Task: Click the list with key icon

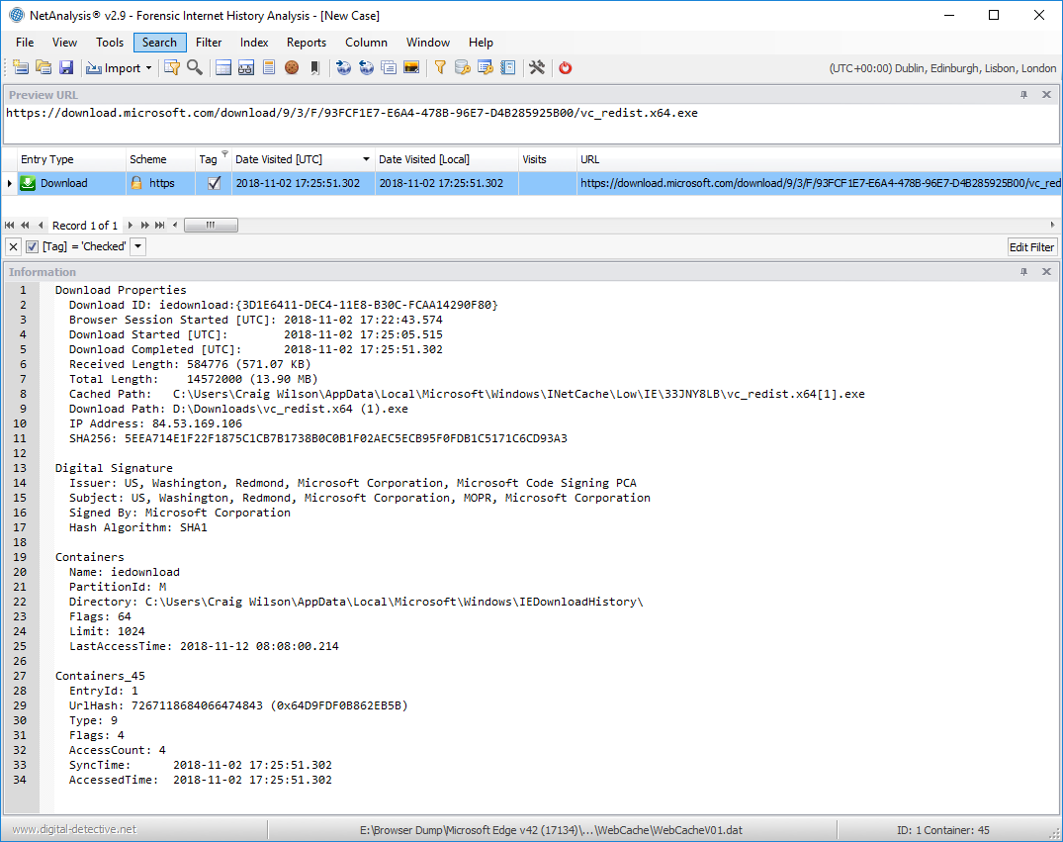Action: pos(486,68)
